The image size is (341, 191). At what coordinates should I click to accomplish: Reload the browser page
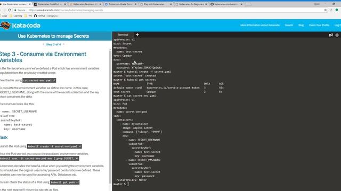(10, 10)
